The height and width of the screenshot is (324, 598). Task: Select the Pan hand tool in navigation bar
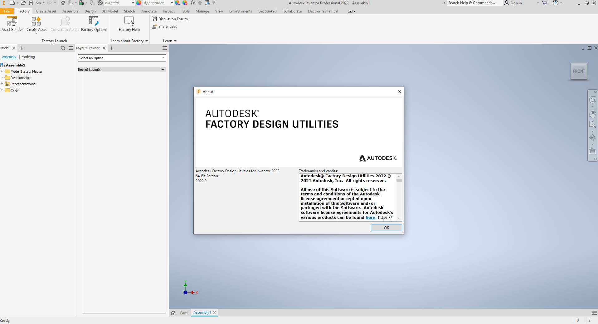click(x=592, y=114)
